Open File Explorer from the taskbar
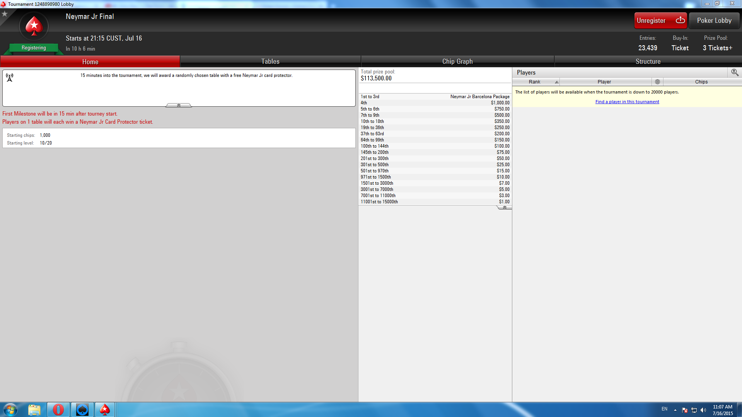Screen dimensions: 742x417 click(34, 410)
